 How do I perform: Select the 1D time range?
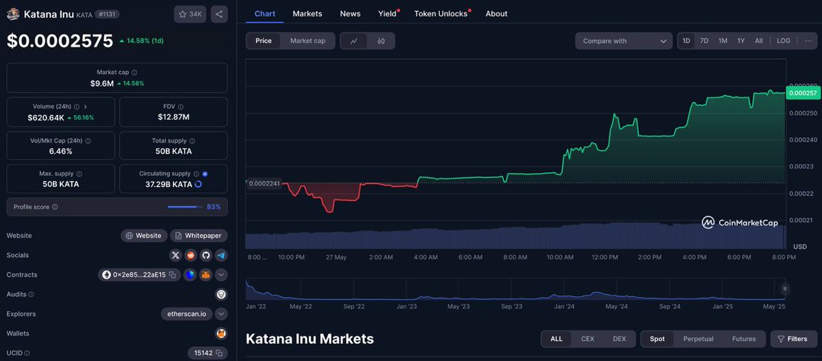(686, 41)
